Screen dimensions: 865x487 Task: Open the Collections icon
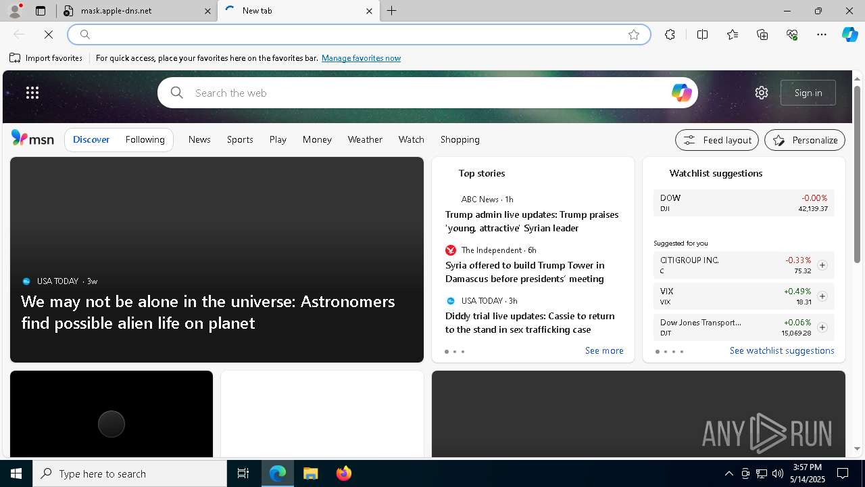[x=762, y=34]
